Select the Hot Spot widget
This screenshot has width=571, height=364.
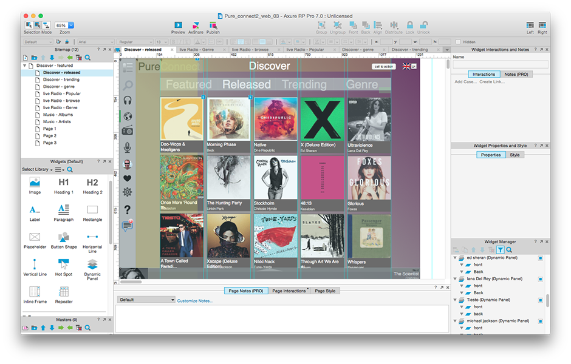pos(64,263)
